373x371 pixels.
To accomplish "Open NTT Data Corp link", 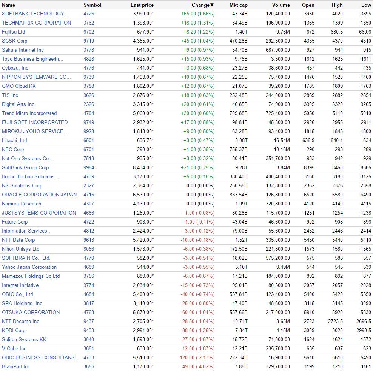I will tap(18, 240).
